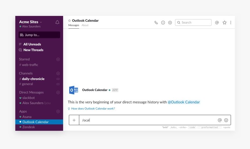Click shared-channel icon beside daily-chronicle

pyautogui.click(x=58, y=79)
